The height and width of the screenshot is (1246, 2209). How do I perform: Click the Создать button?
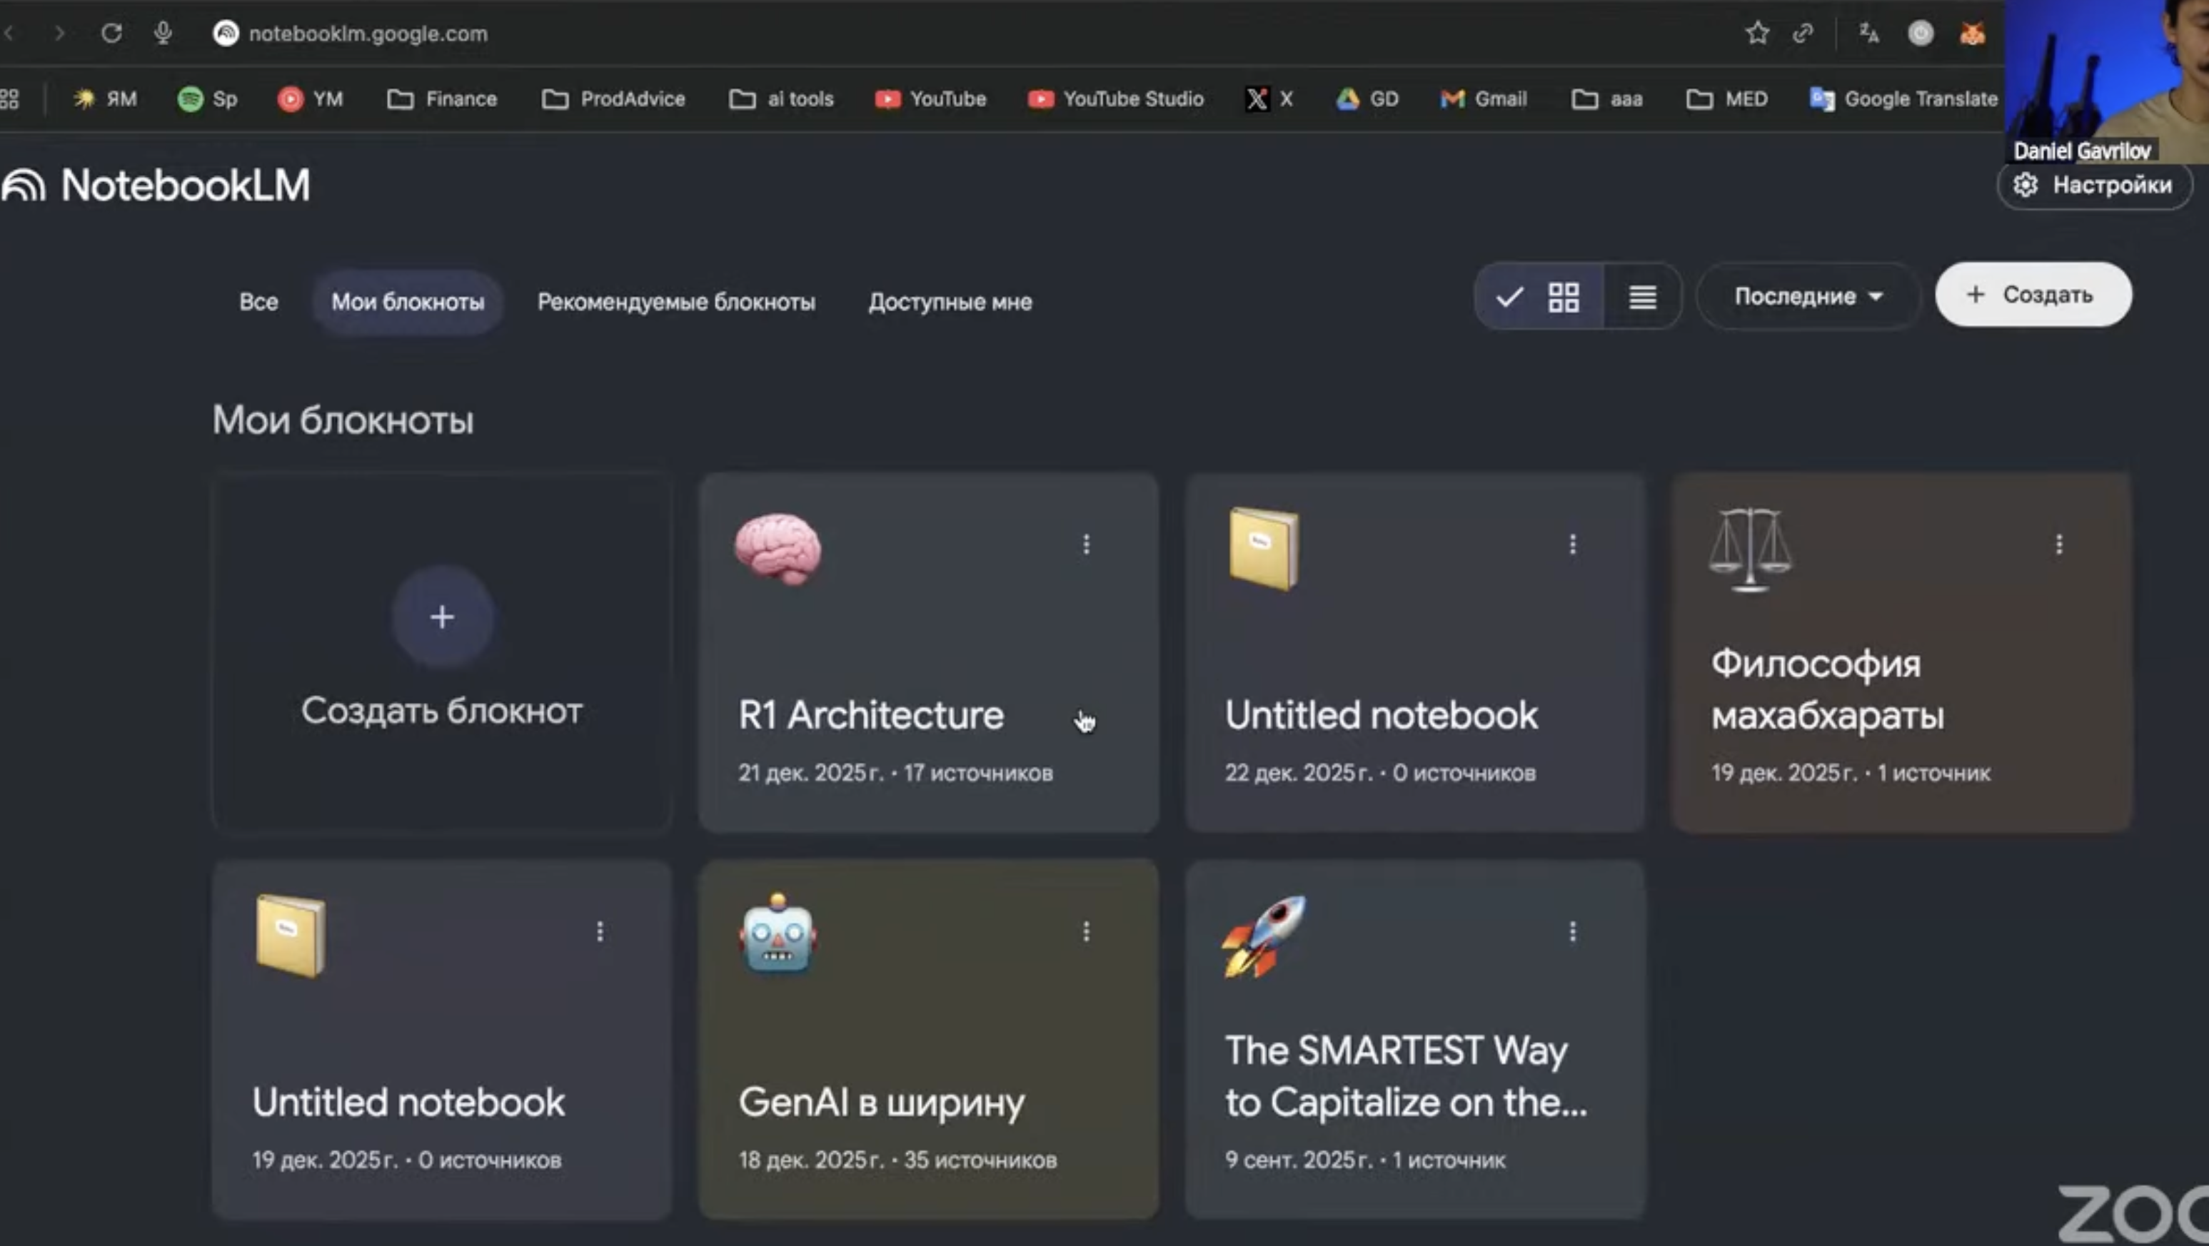(2033, 295)
